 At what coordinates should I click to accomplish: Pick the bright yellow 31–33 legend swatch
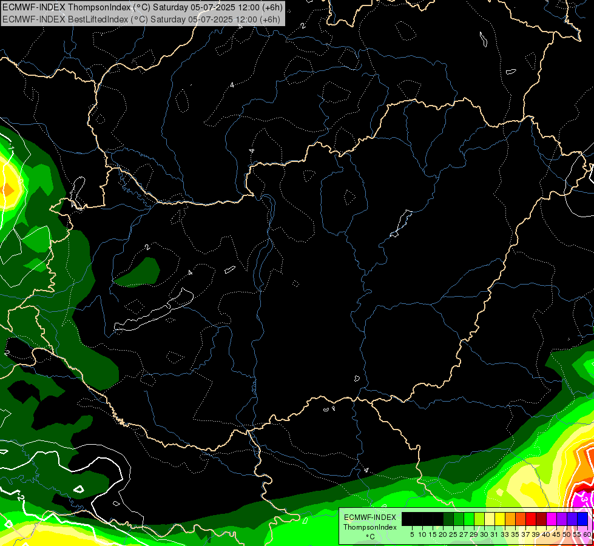(500, 519)
